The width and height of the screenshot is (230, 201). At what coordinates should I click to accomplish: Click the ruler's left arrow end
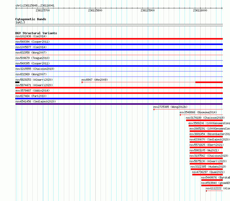(16, 8)
